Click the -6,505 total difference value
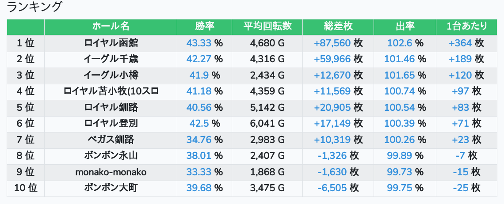 [332, 188]
